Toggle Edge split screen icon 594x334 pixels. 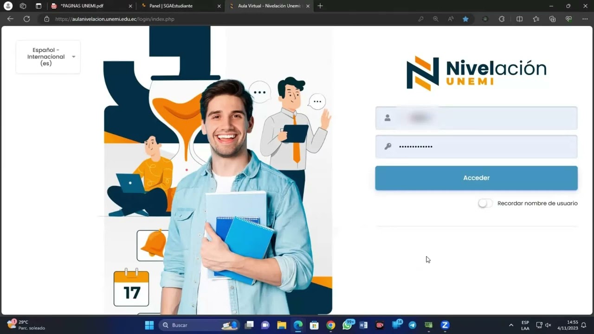pos(519,19)
